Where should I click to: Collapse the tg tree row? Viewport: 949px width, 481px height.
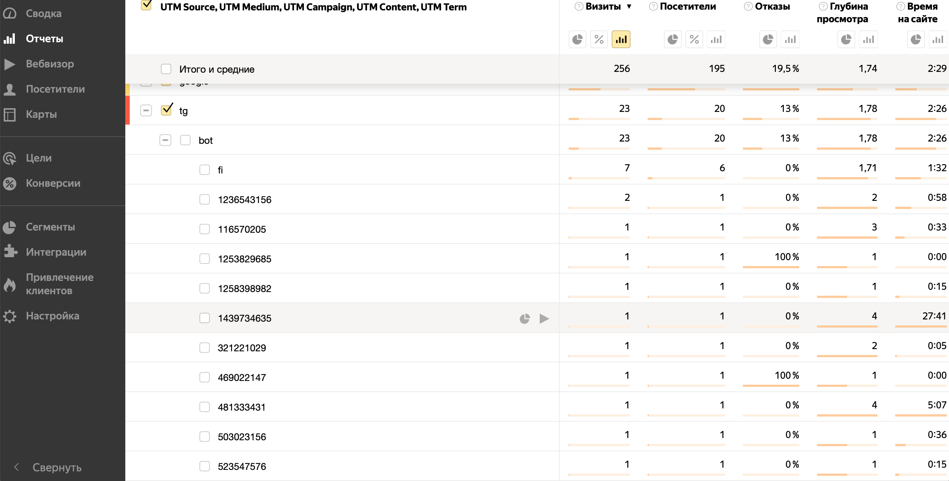tap(146, 110)
